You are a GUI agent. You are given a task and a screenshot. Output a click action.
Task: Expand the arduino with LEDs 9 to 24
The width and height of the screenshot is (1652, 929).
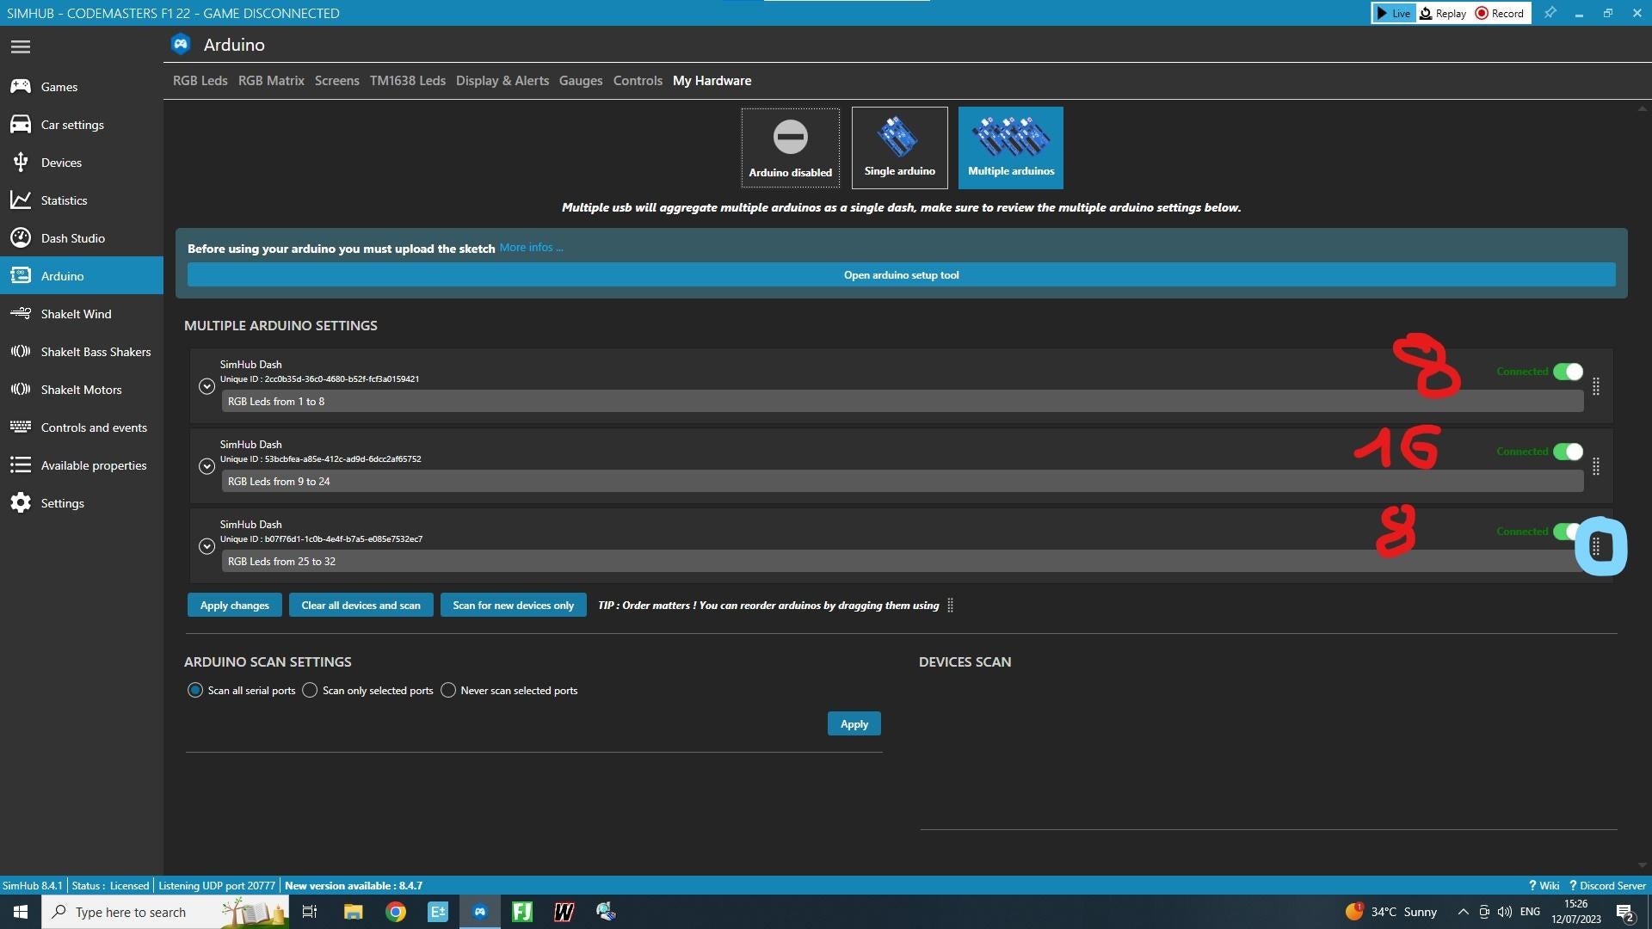206,466
